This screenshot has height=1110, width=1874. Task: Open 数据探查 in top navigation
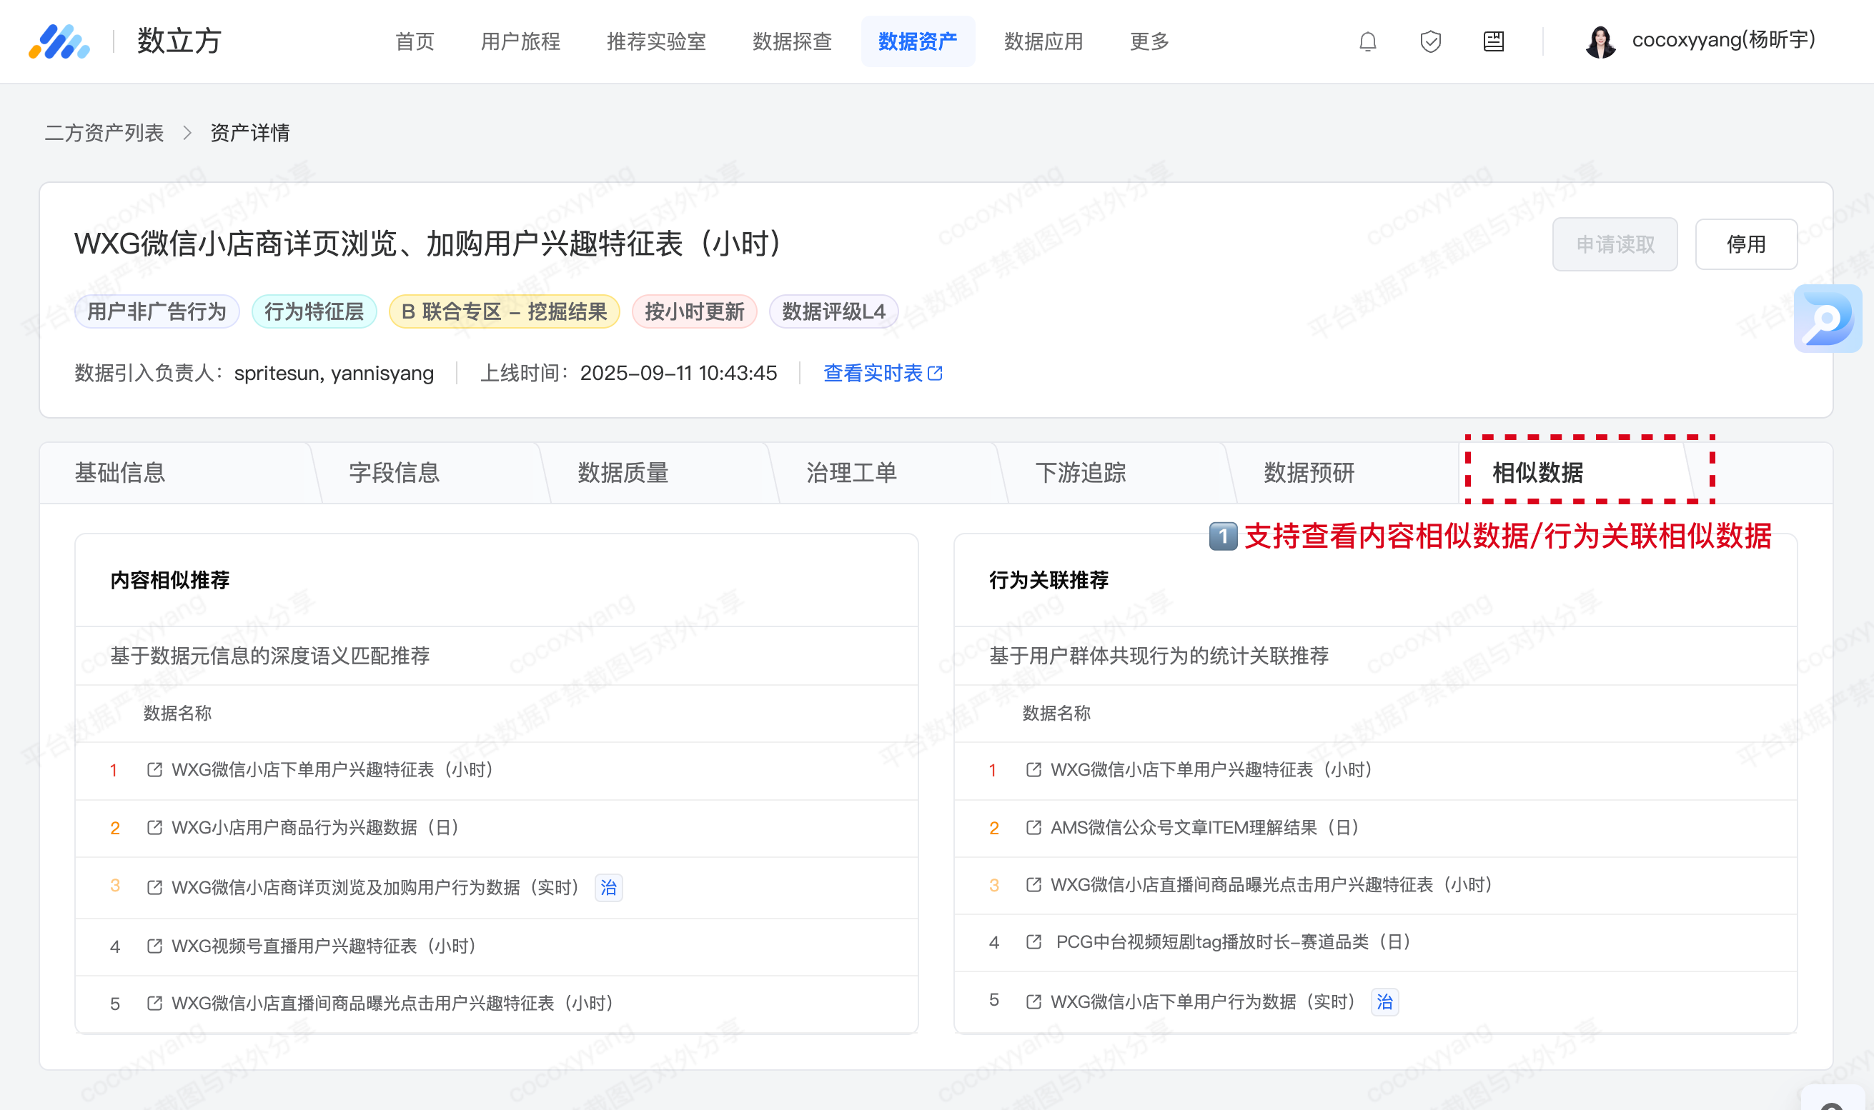tap(792, 42)
